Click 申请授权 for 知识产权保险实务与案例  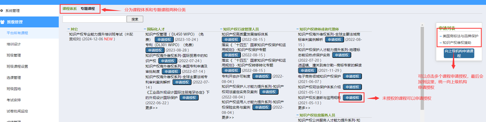click(262, 107)
